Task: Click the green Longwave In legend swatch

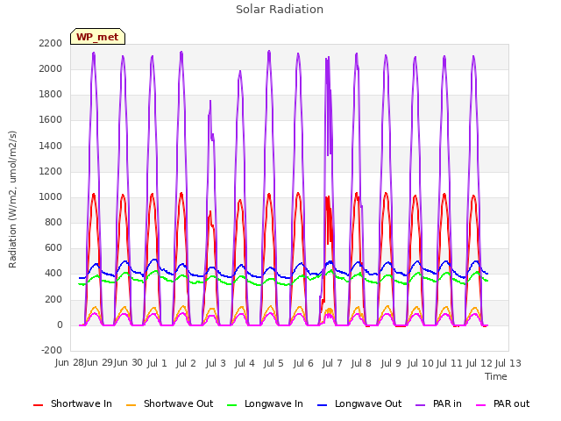Action: tap(231, 405)
